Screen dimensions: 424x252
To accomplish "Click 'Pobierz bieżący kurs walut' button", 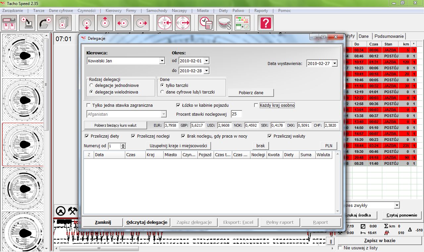I will (115, 125).
